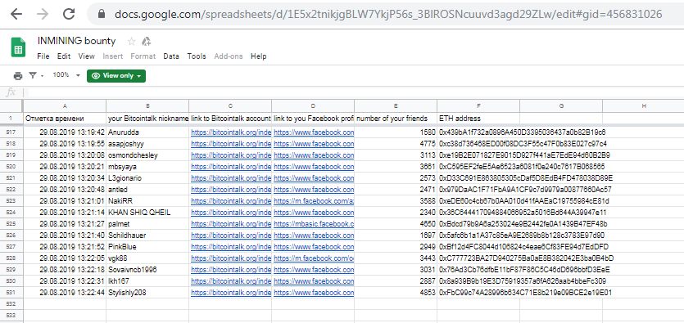The height and width of the screenshot is (323, 684).
Task: Reload the page with the refresh icon
Action: coord(69,14)
